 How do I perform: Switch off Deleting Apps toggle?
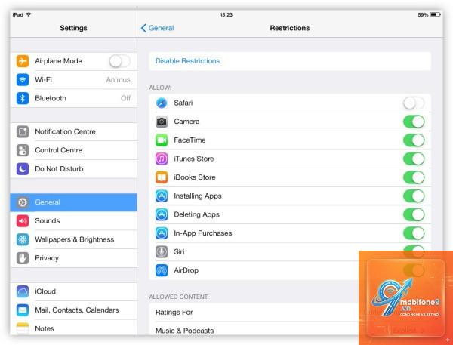[414, 214]
